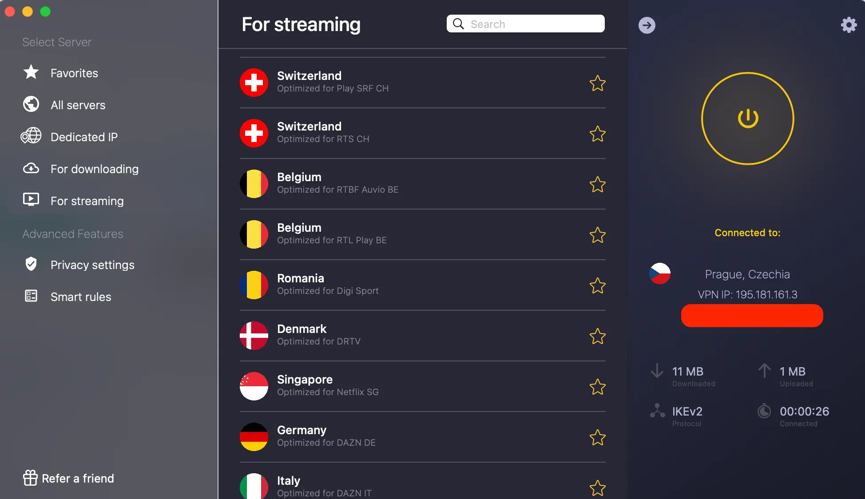Open Privacy settings
865x499 pixels.
(92, 265)
